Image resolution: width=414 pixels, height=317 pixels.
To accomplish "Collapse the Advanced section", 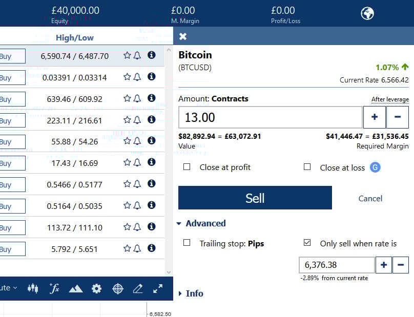I will point(201,223).
